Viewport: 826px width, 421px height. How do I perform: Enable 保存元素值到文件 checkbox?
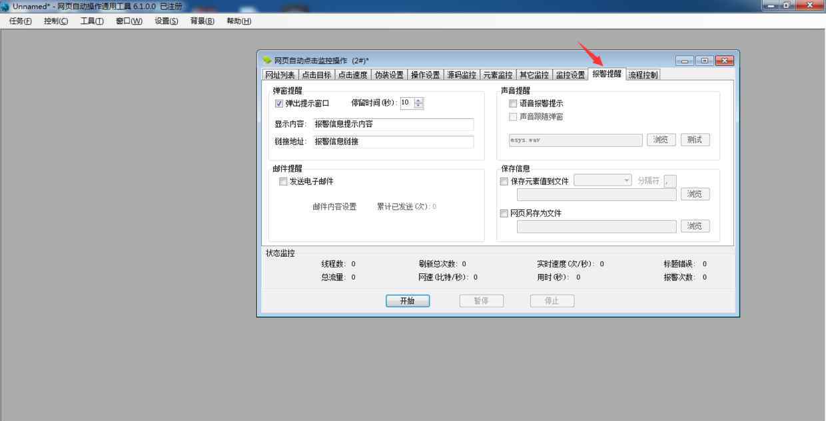[x=504, y=181]
